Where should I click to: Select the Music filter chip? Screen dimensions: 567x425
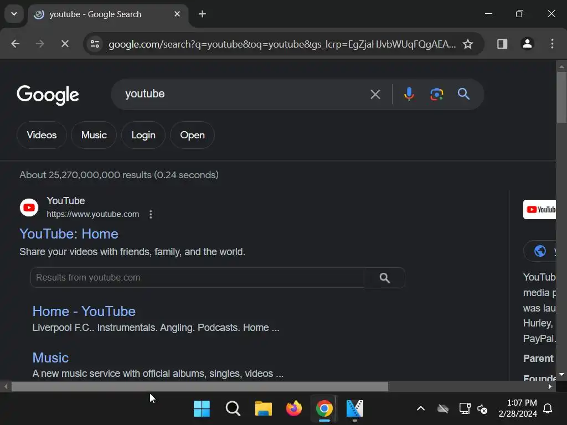click(94, 135)
